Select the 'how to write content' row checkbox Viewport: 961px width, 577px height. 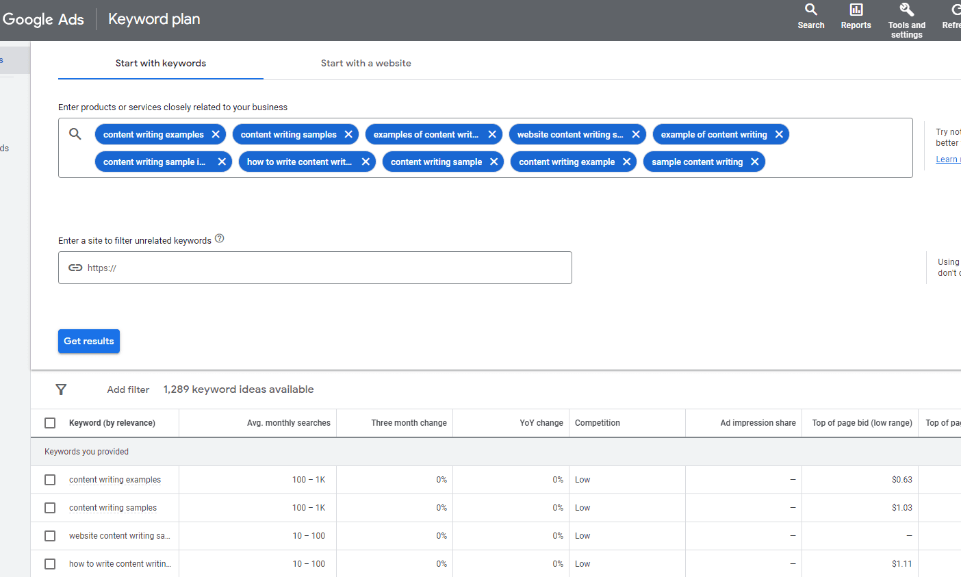point(49,563)
